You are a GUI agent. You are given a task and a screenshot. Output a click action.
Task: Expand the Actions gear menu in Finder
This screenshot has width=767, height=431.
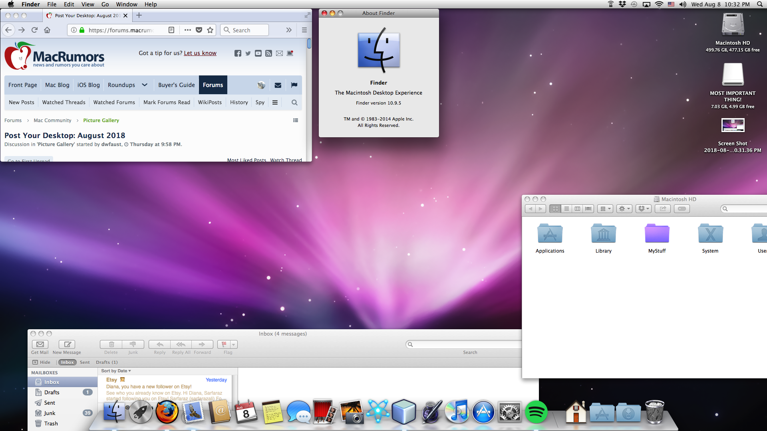tap(624, 208)
